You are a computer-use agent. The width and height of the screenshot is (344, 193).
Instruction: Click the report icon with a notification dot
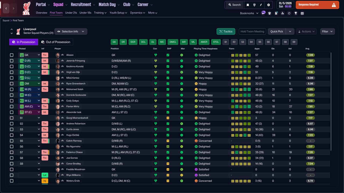coord(276,13)
